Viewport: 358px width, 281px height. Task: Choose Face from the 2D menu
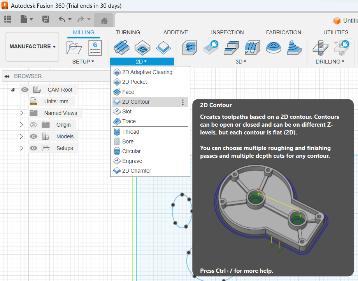[150, 92]
